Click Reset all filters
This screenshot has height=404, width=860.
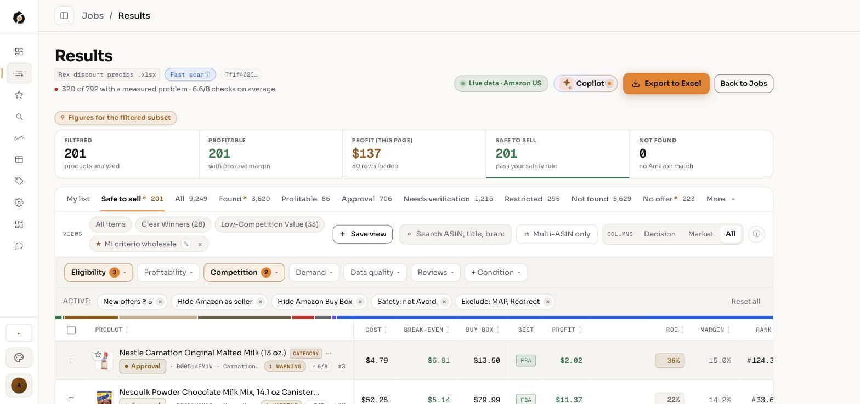point(746,302)
